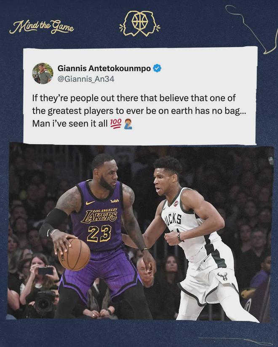
Task: Click the basketball being dribbled
Action: coord(74,255)
